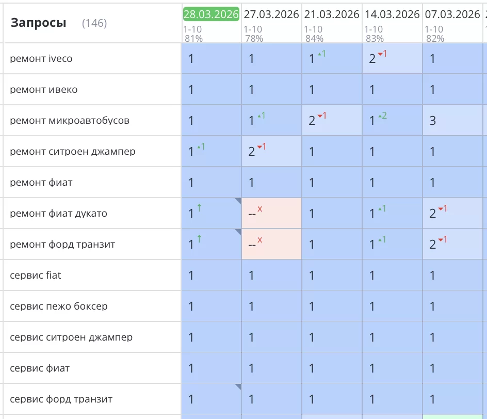Select the query сервис fiat
487x419 pixels.
click(x=36, y=275)
